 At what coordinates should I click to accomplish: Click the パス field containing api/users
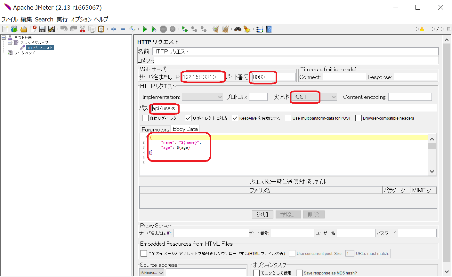tap(294, 108)
